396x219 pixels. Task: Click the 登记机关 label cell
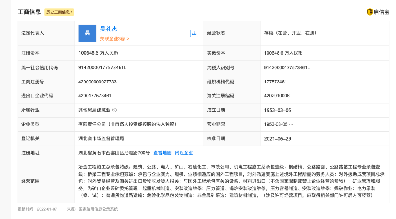coord(46,138)
